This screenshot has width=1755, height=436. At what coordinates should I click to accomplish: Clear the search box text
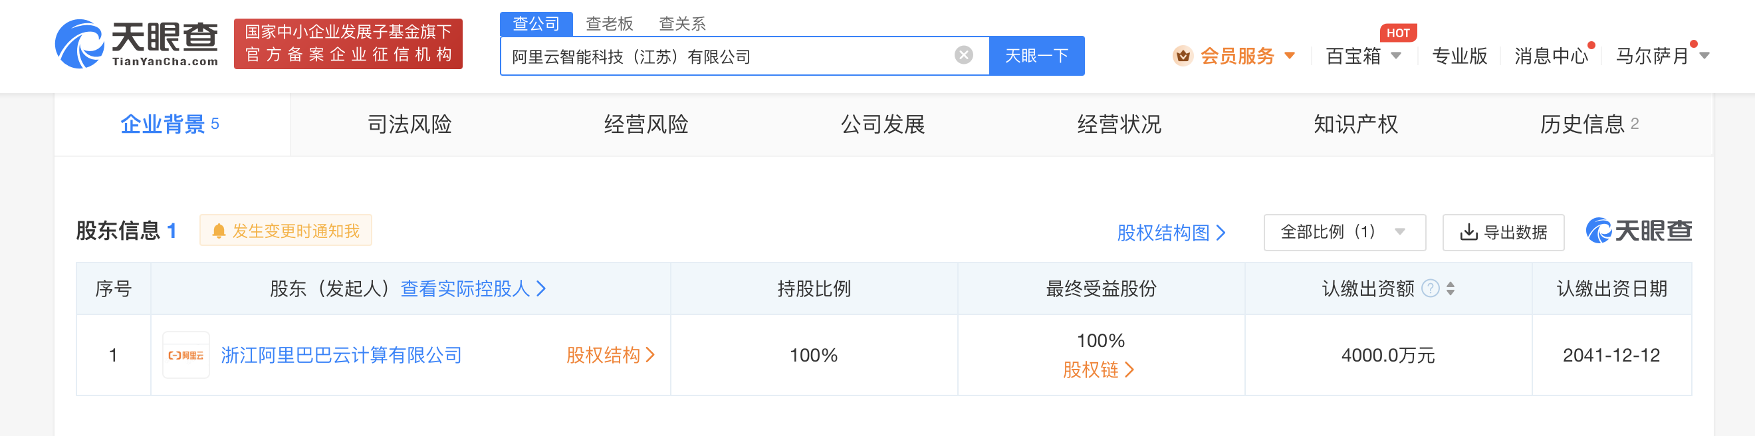pos(963,55)
